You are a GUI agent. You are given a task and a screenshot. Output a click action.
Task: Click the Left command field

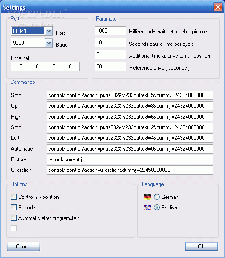point(130,138)
